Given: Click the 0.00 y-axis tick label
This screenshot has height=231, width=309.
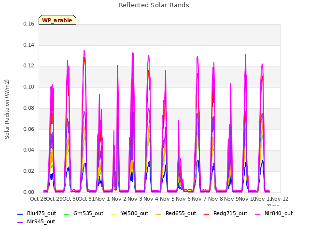Looking at the screenshot, I should pyautogui.click(x=28, y=192).
